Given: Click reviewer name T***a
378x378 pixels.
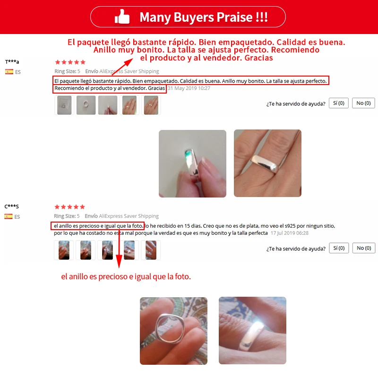Looking at the screenshot, I should point(12,62).
